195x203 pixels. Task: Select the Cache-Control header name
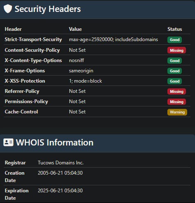[21, 112]
